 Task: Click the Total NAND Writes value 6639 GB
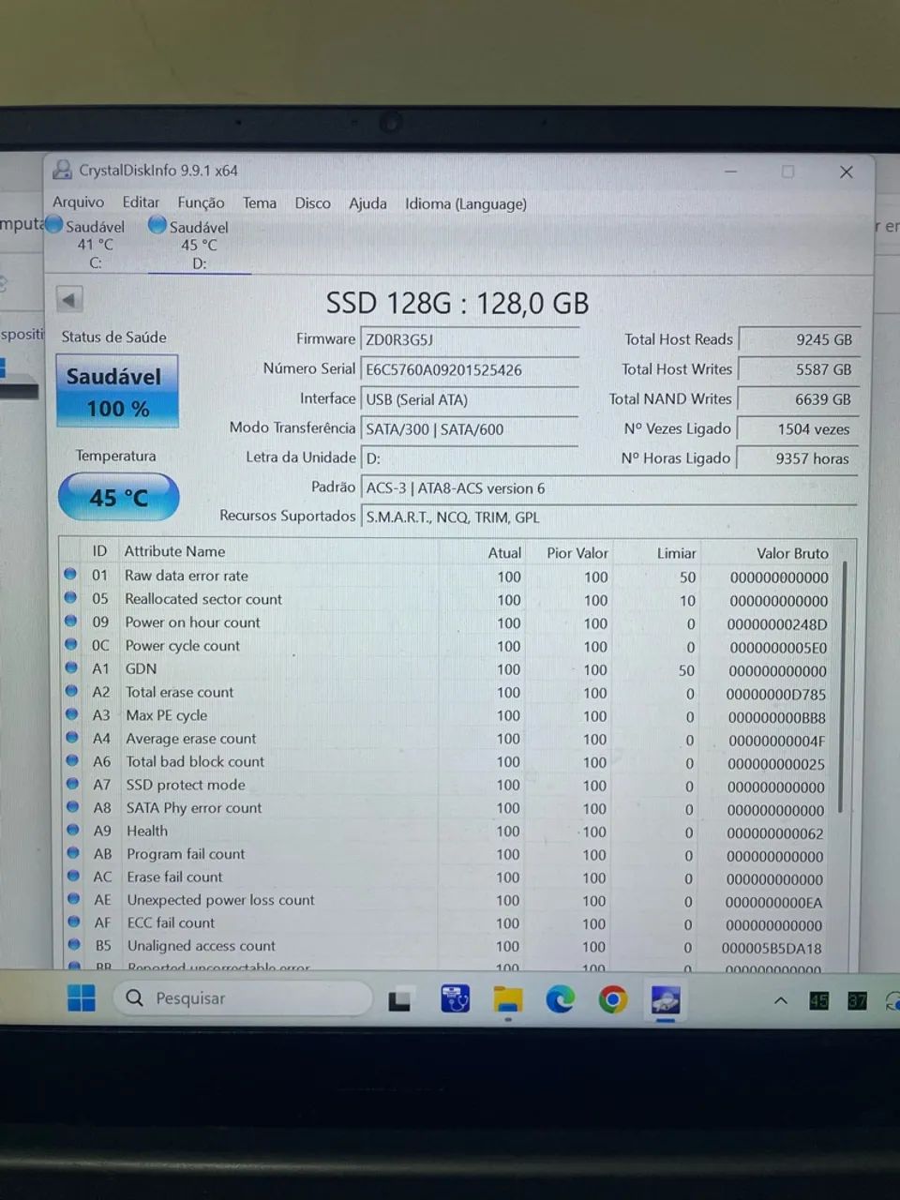pos(799,399)
